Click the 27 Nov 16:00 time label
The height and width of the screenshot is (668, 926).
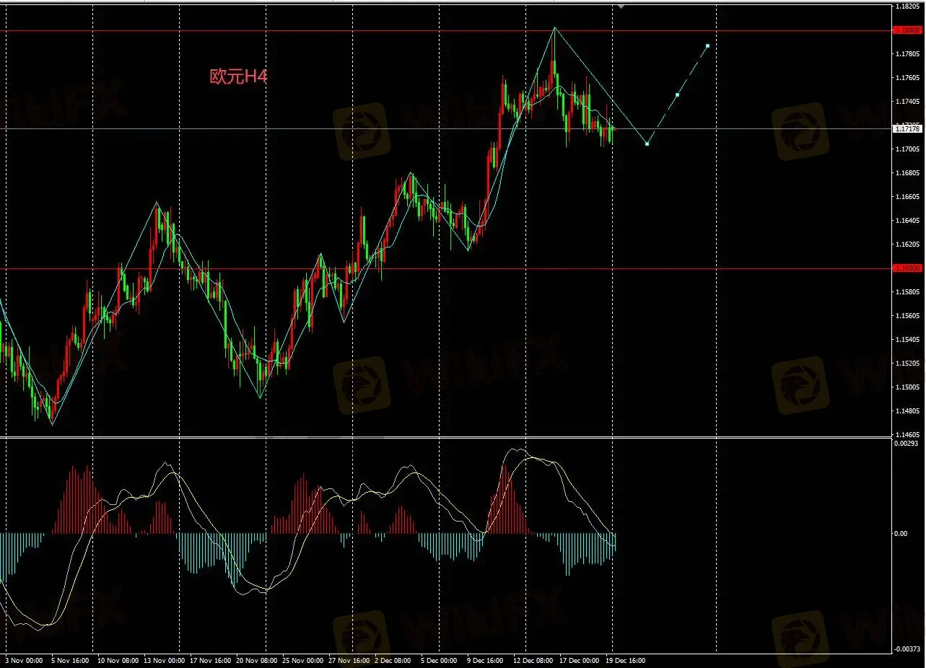click(349, 661)
